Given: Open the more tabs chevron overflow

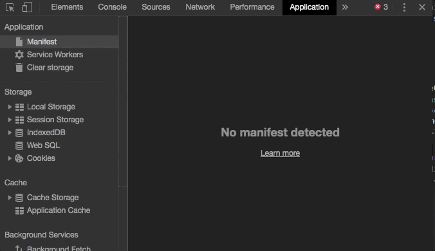Looking at the screenshot, I should coord(345,7).
